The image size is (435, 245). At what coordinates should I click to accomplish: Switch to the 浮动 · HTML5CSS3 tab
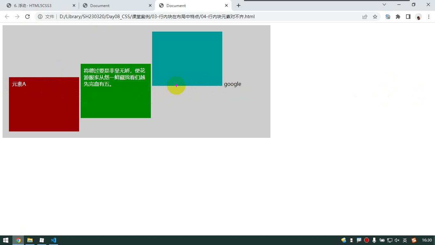pyautogui.click(x=41, y=5)
